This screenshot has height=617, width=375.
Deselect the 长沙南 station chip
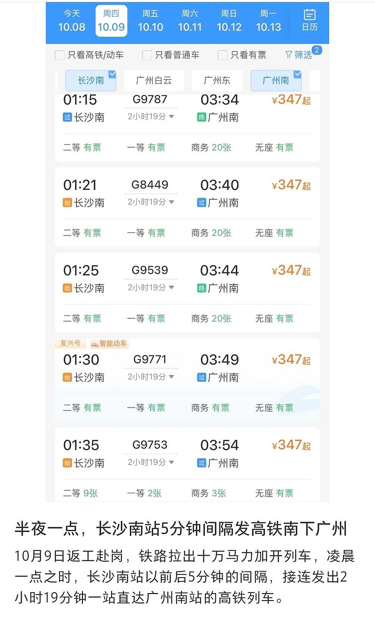pos(91,81)
